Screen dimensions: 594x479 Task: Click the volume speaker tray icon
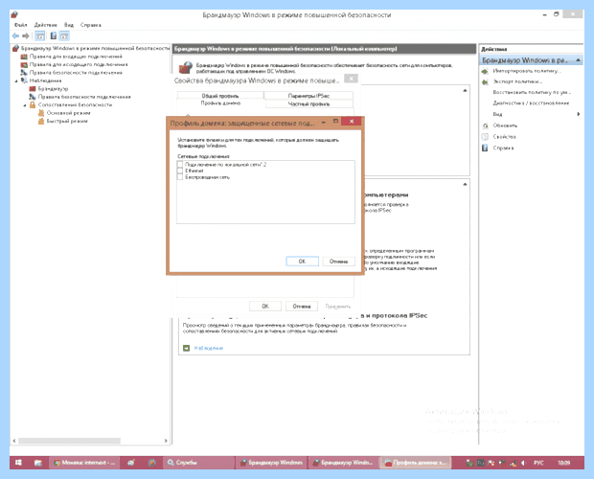click(x=523, y=463)
